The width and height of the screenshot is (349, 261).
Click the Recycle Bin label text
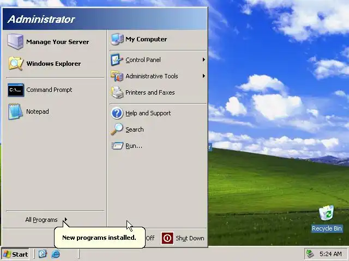[327, 228]
